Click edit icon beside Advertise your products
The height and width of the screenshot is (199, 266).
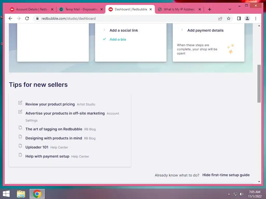20,112
